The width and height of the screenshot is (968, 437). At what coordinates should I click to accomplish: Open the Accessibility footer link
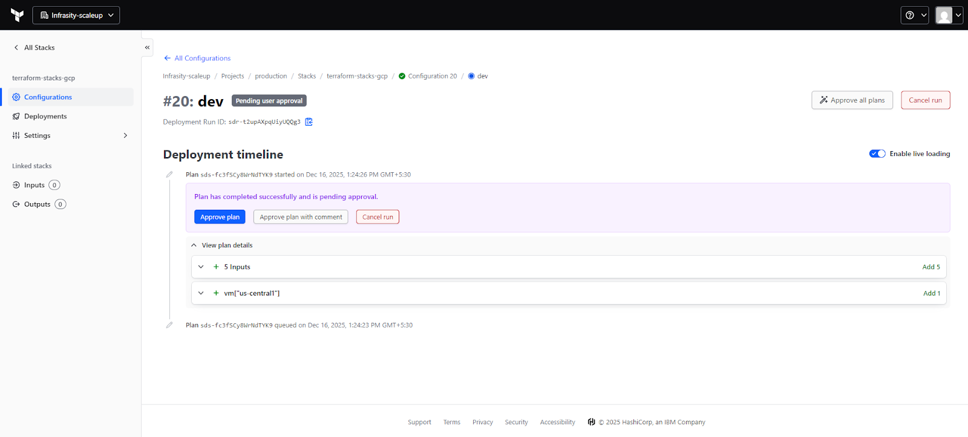[x=558, y=422]
